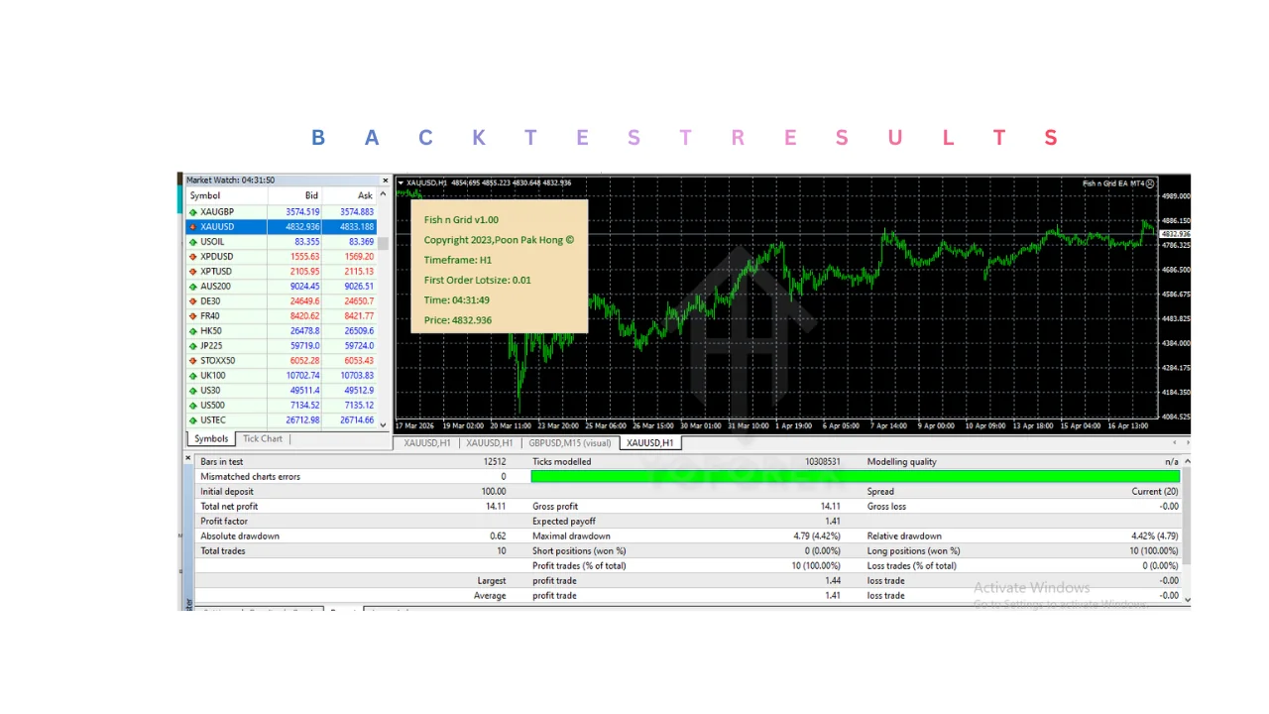
Task: Open the chart menu triangle beside XAUUSD,H1
Action: (x=401, y=182)
